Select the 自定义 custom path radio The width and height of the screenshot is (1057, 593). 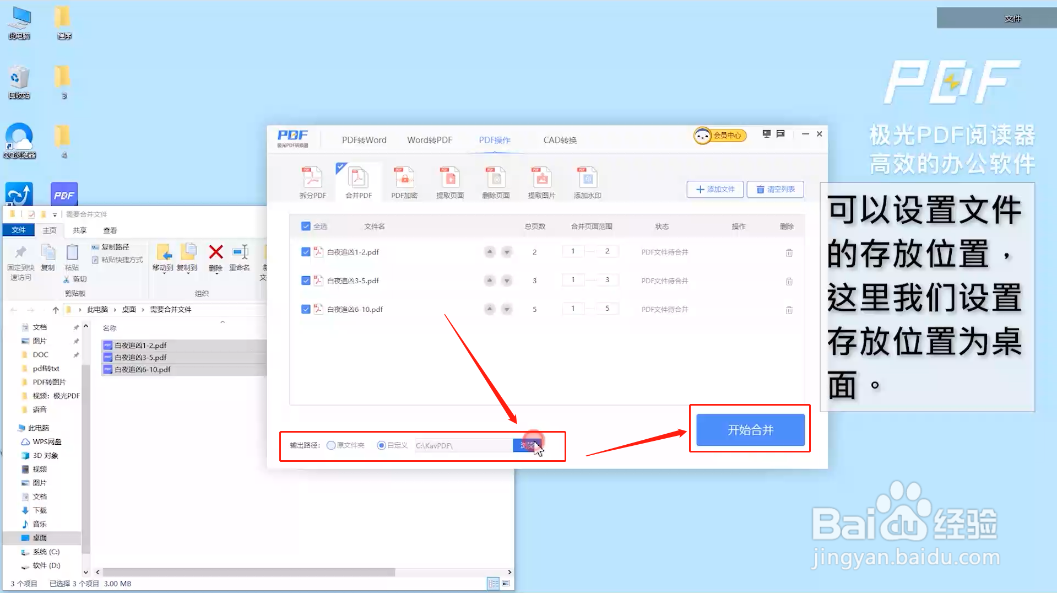[x=381, y=445]
